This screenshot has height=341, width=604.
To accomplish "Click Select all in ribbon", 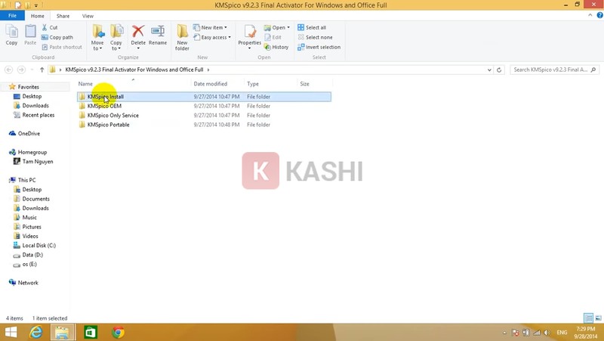I will 312,27.
